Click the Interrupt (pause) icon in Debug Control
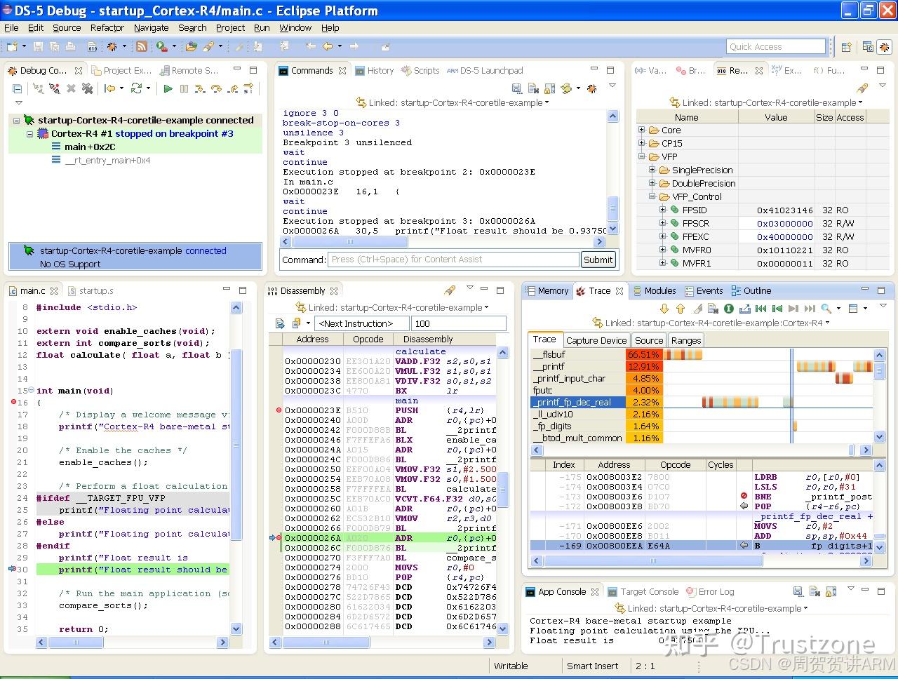Viewport: 898px width, 679px height. click(184, 88)
